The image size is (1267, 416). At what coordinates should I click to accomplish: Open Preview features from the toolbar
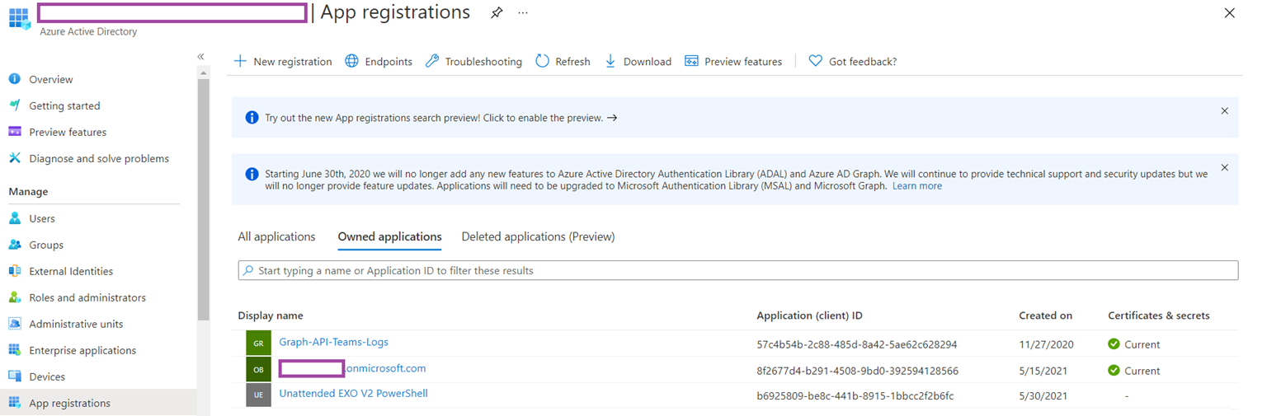pyautogui.click(x=733, y=61)
